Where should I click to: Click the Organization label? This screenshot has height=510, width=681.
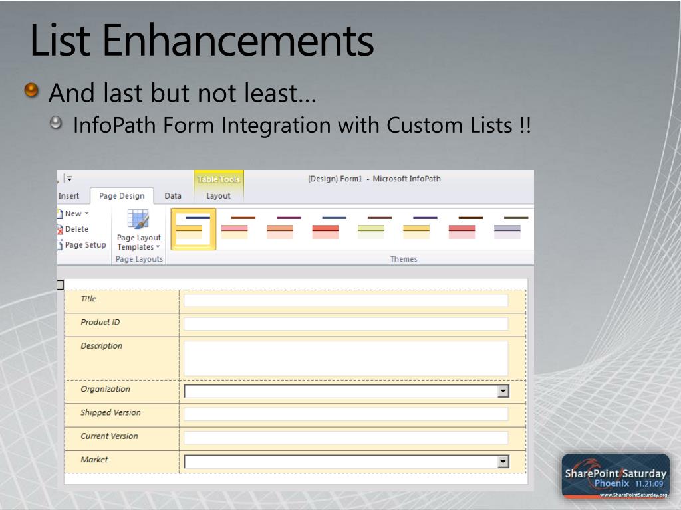106,389
